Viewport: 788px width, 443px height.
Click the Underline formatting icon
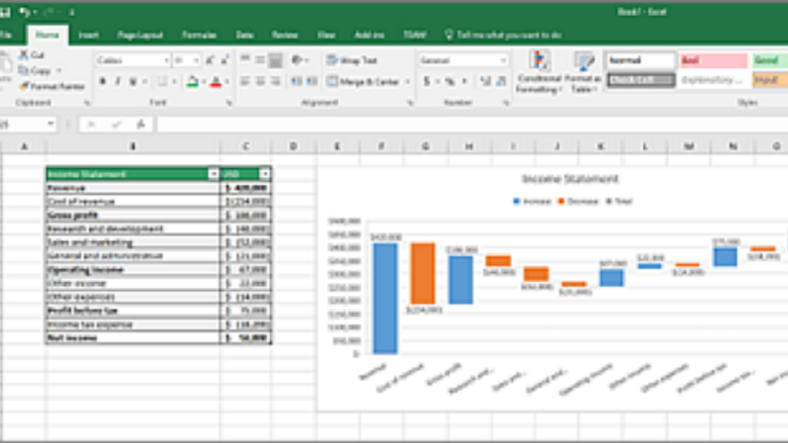(x=133, y=81)
